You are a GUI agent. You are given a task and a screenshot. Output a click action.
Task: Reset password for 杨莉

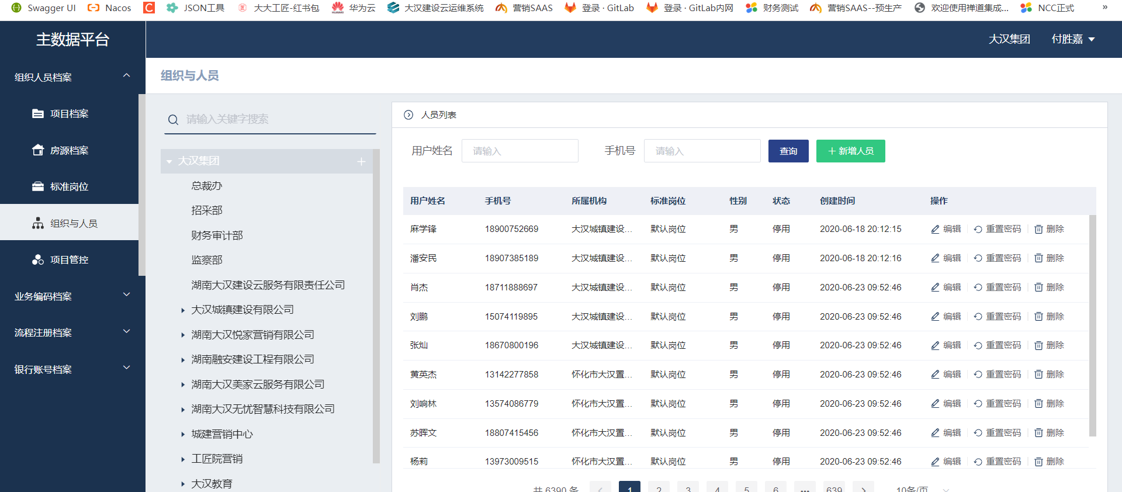998,462
